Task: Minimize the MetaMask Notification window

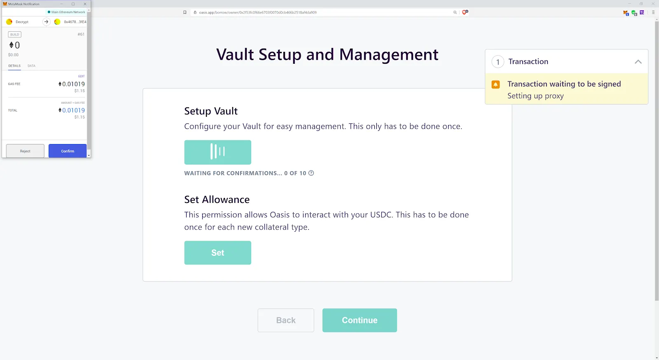Action: pos(61,4)
